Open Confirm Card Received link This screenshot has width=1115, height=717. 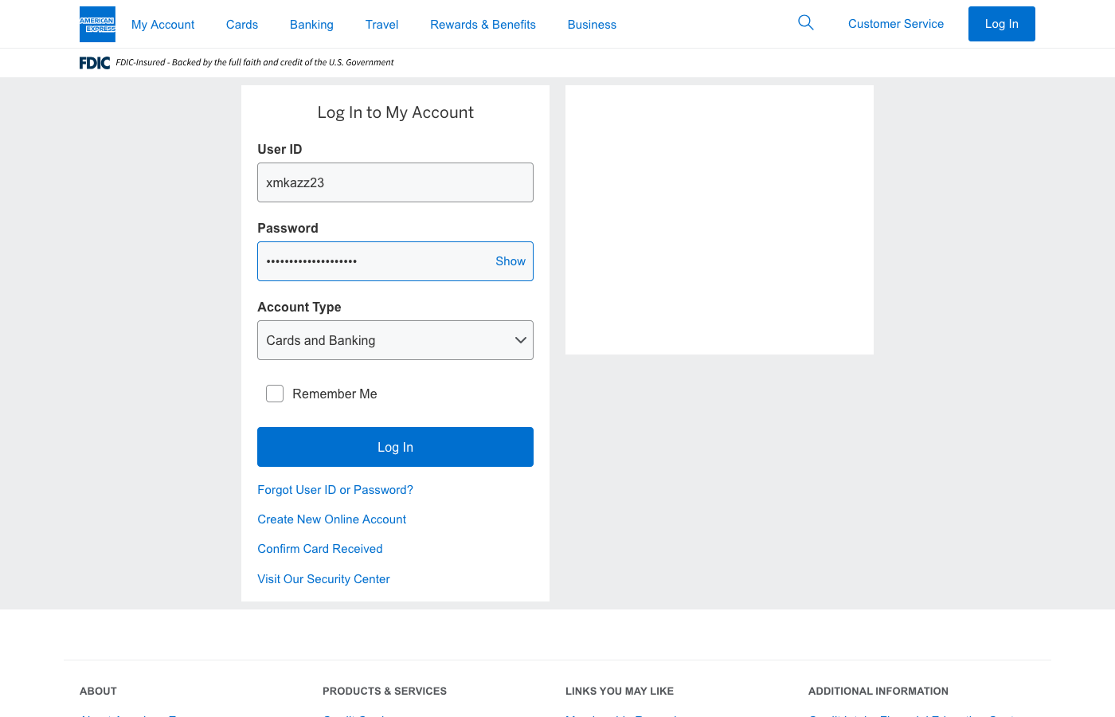(319, 549)
